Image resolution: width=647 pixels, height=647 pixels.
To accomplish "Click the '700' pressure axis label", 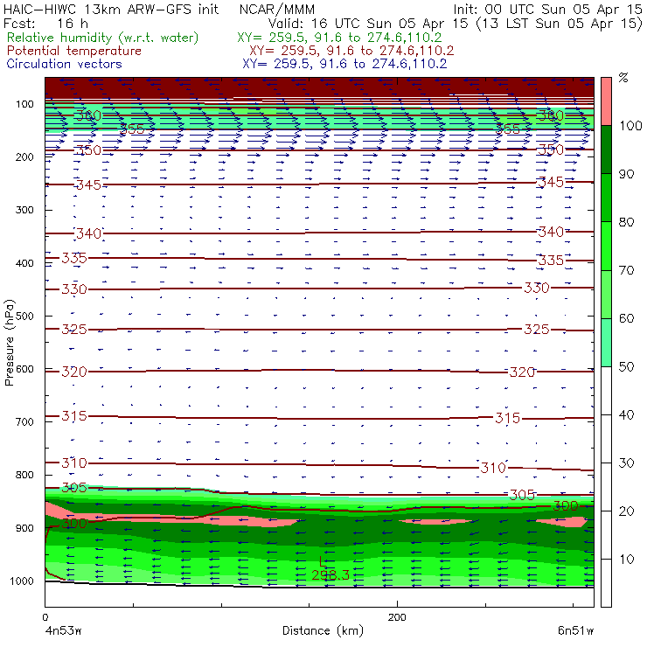I will pos(24,422).
